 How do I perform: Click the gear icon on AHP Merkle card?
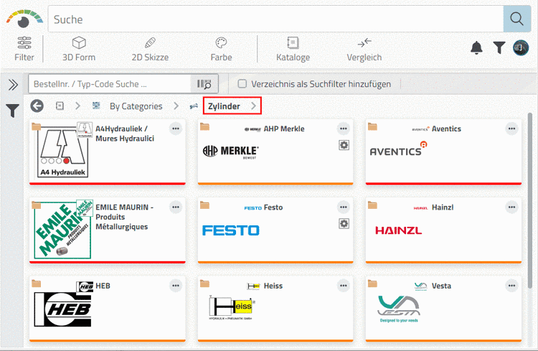tap(344, 145)
